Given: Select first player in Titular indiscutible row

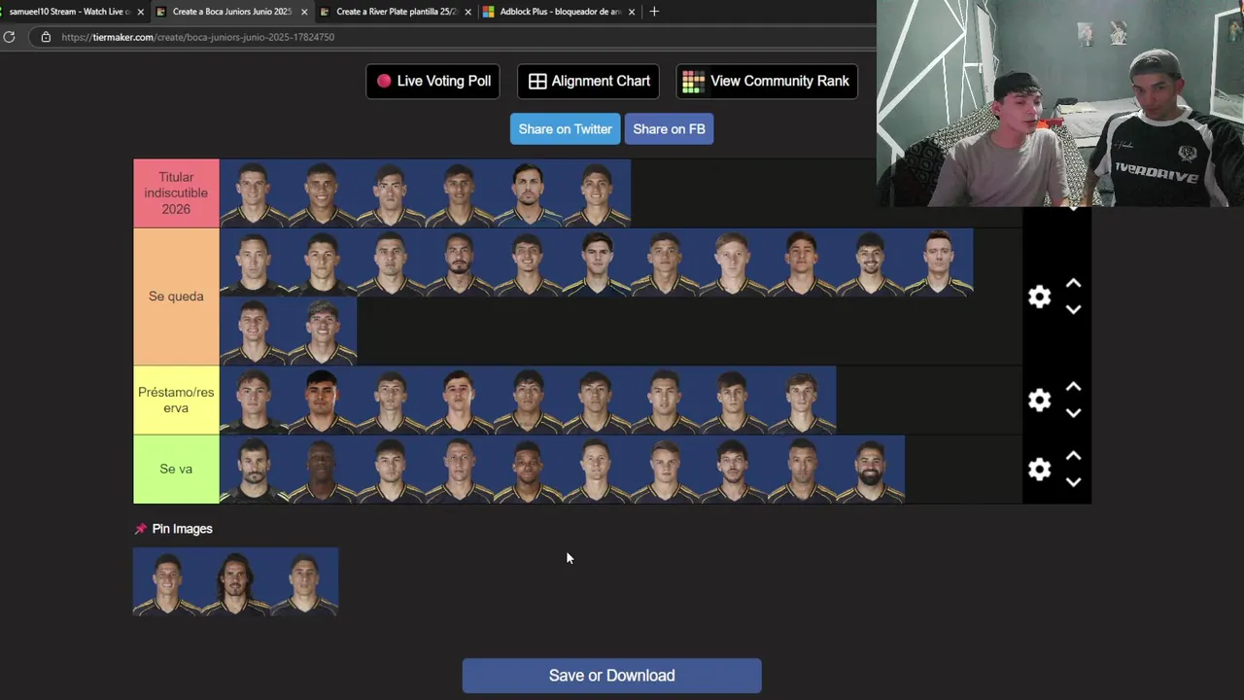Looking at the screenshot, I should [254, 193].
